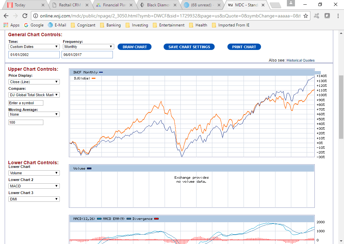Click the scrollbar up arrow
The height and width of the screenshot is (244, 344).
coord(341,33)
